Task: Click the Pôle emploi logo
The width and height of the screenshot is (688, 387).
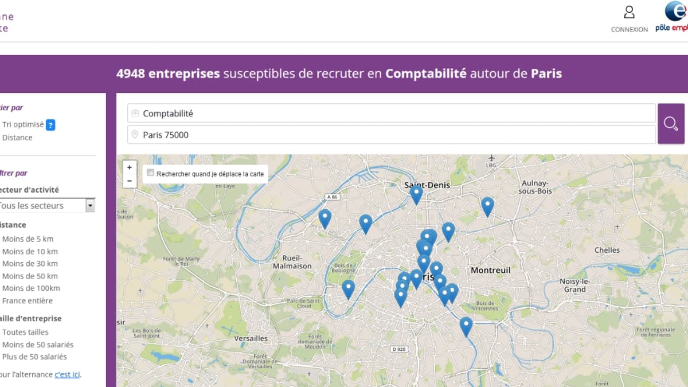Action: (673, 17)
